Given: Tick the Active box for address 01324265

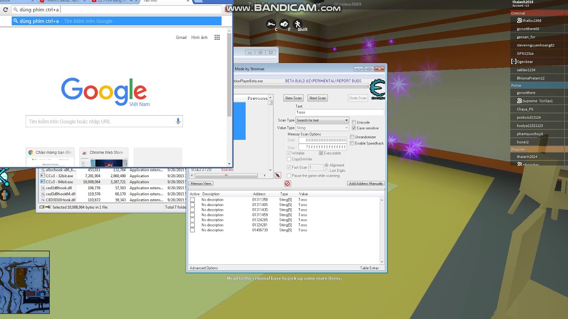Looking at the screenshot, I should pos(192,220).
